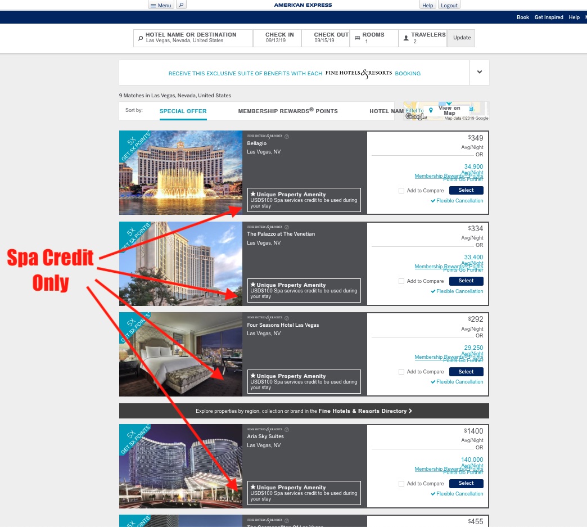Select Book in the top navigation
This screenshot has height=527, width=587.
coord(523,17)
